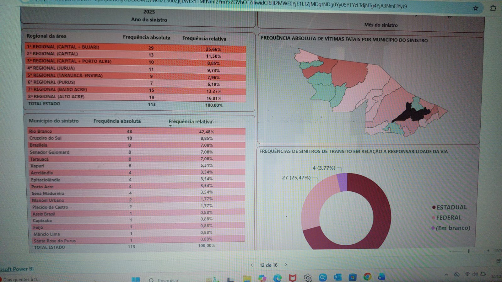This screenshot has width=502, height=282.
Task: Open Microsoft Edge from the taskbar
Action: [277, 278]
